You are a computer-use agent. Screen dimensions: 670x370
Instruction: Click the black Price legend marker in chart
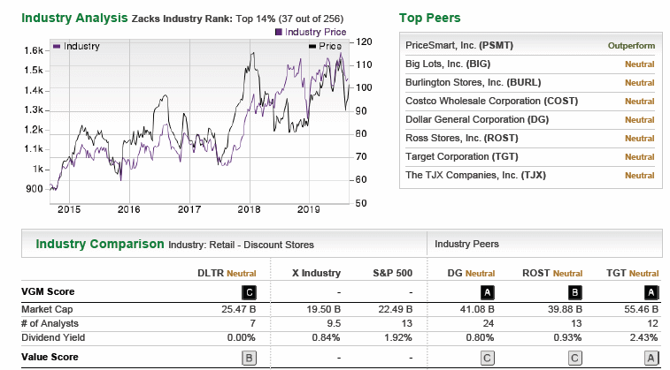pos(312,46)
